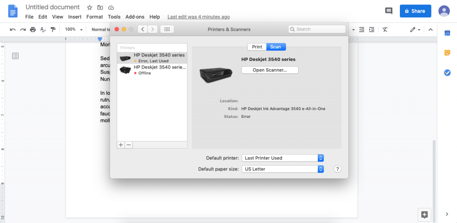457x223 pixels.
Task: Show all preferences grid button
Action: (167, 29)
